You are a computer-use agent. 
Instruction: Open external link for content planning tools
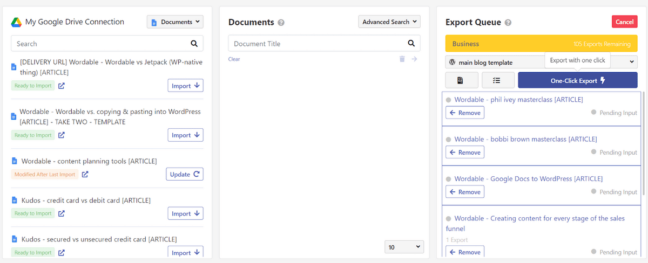[85, 174]
